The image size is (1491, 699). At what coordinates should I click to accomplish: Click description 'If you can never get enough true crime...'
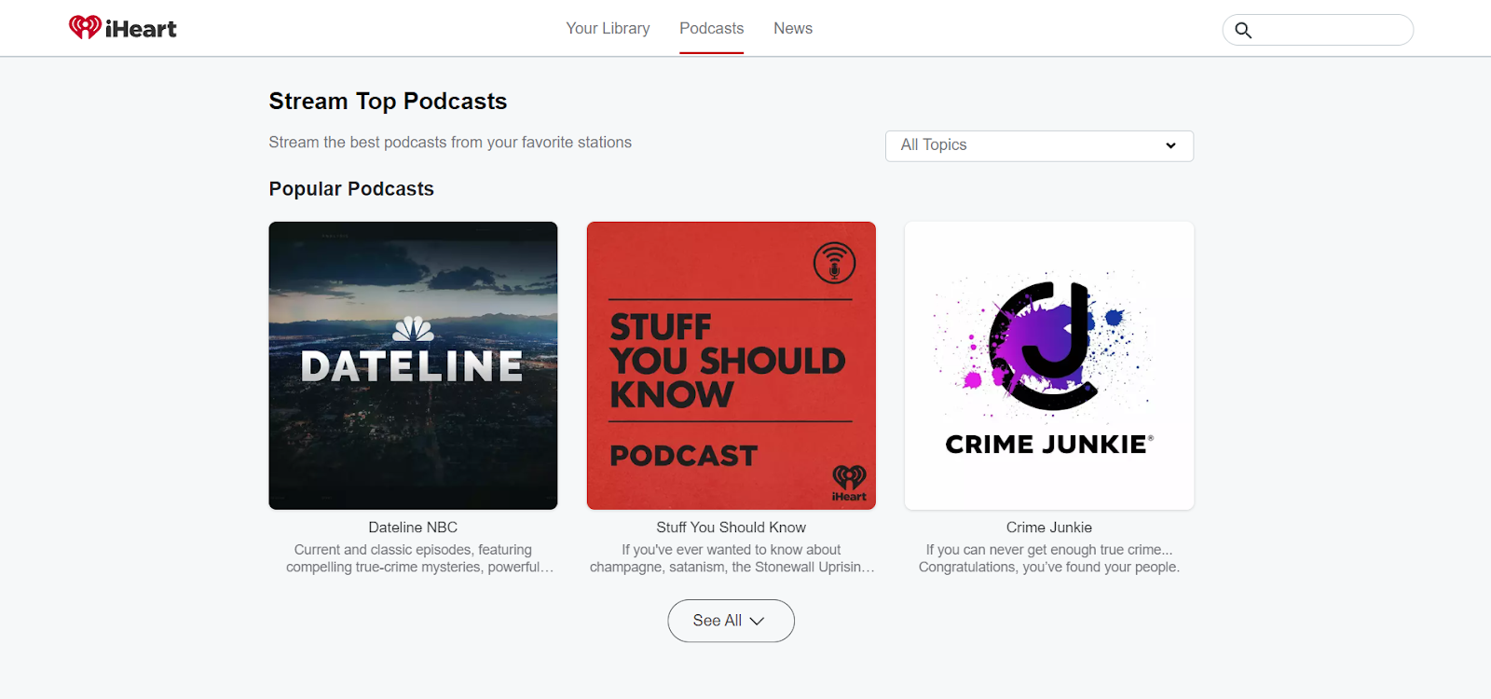[x=1049, y=550]
